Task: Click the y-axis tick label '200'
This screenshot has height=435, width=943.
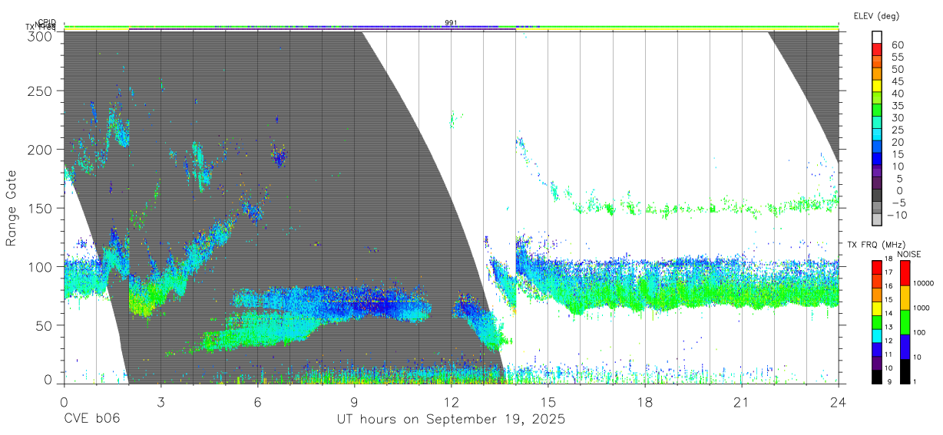Action: (41, 150)
